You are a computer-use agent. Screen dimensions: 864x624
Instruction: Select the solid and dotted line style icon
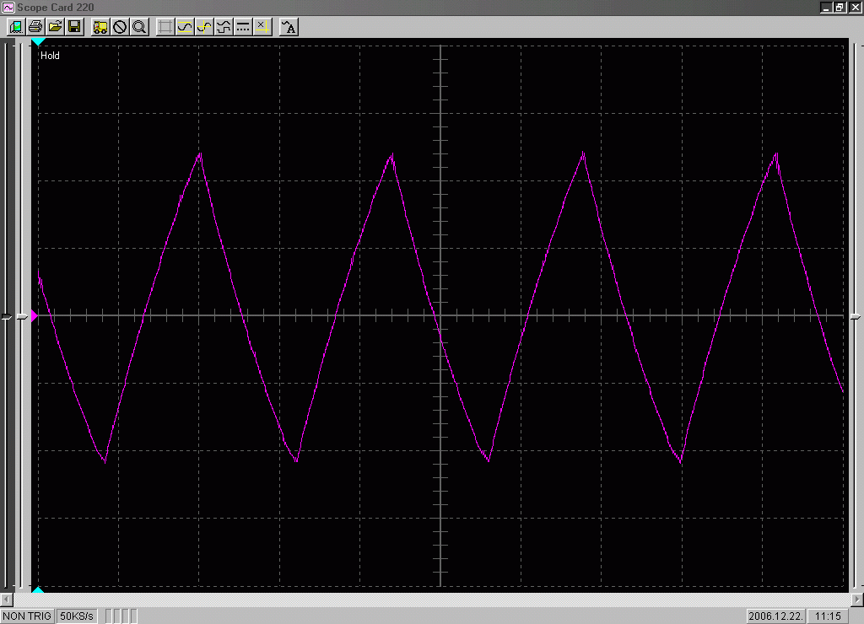click(242, 26)
